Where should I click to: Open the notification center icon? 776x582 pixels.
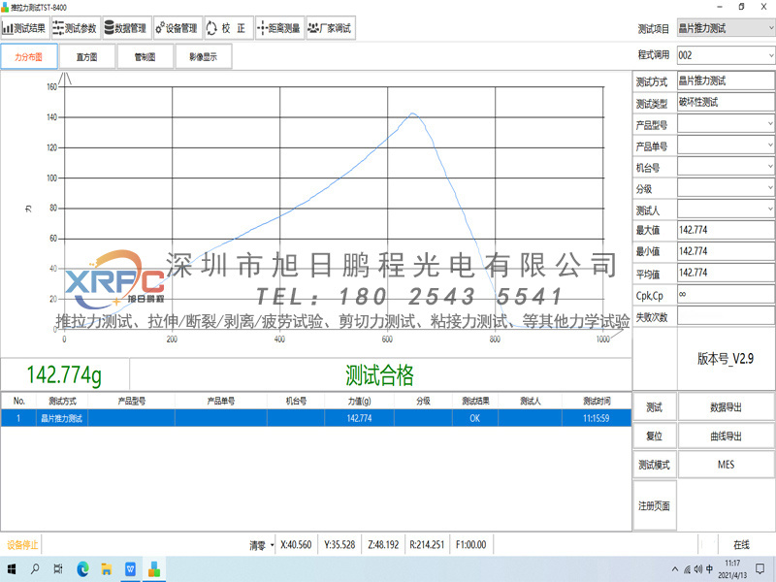click(760, 569)
